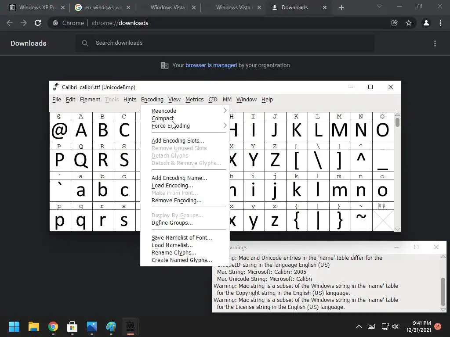Choose Add Encoding Slots...

pos(185,140)
